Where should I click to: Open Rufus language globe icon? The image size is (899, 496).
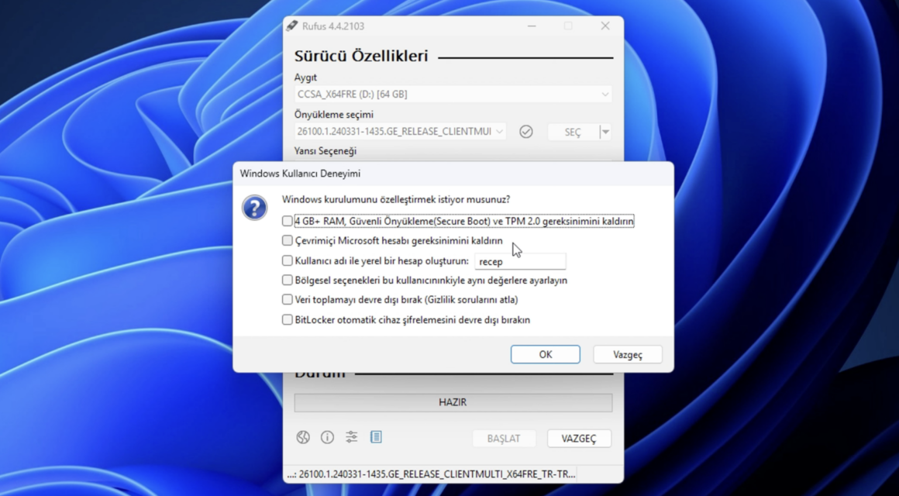303,438
